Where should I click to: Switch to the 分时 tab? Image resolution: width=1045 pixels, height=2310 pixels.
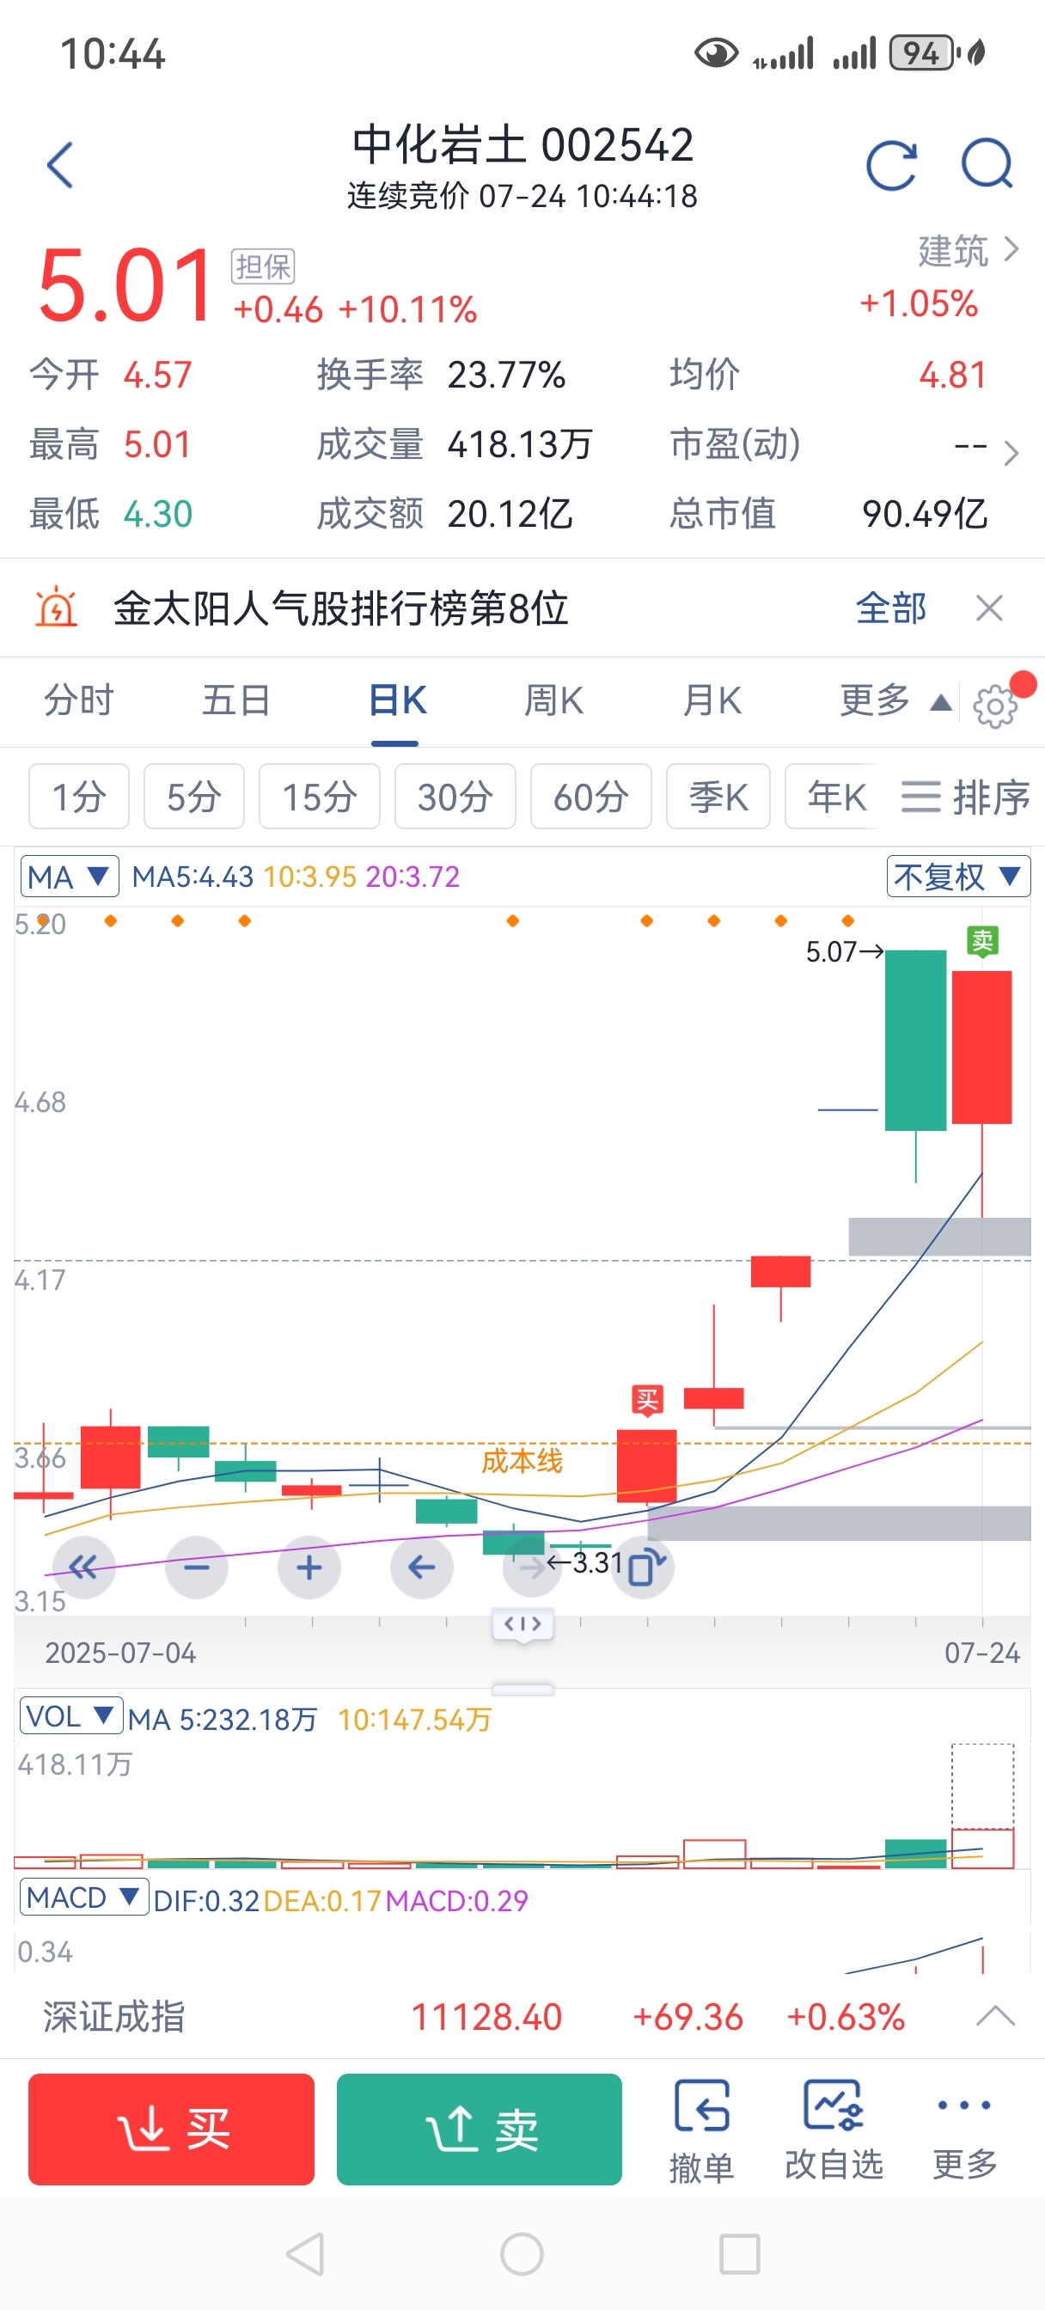[79, 700]
